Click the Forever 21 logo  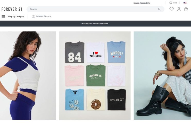pos(12,9)
